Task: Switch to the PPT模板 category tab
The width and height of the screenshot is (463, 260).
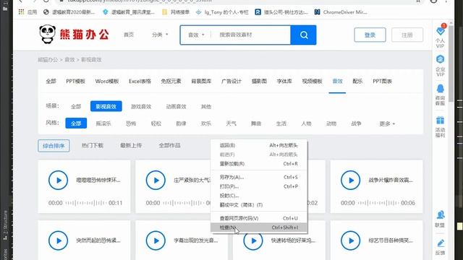Action: tap(75, 81)
